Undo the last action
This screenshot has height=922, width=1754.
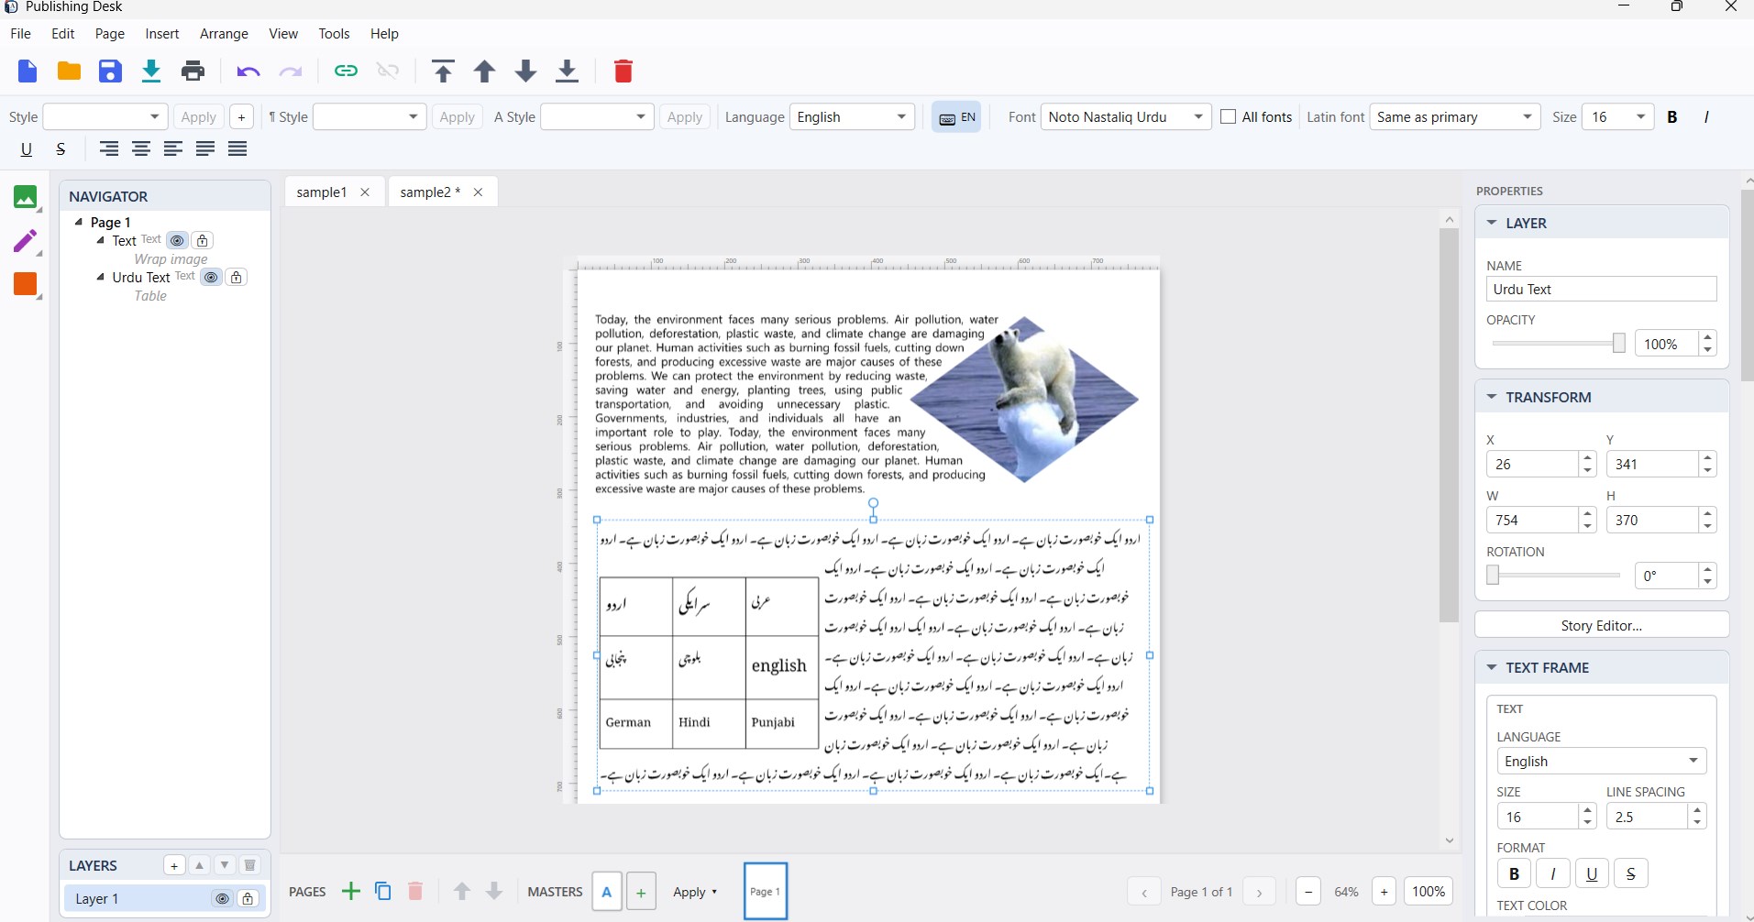pyautogui.click(x=248, y=71)
